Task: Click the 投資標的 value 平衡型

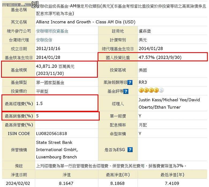Action: (42, 91)
